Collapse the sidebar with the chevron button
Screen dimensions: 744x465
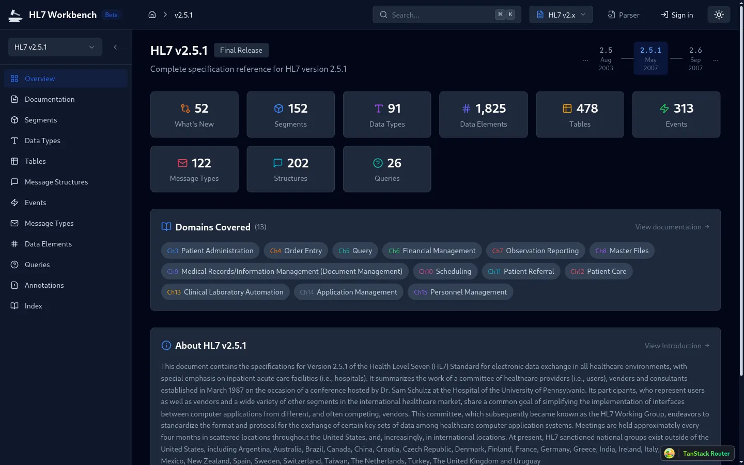115,47
